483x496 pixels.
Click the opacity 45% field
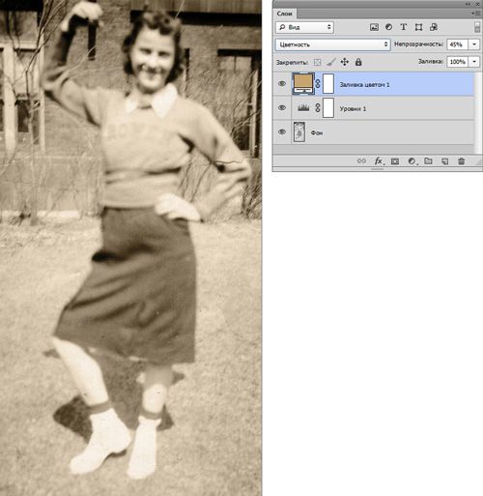(457, 44)
